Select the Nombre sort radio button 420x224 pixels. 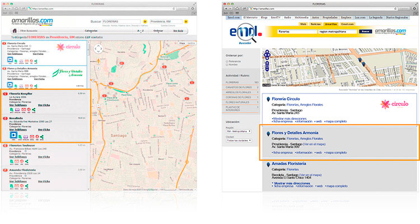(x=228, y=64)
